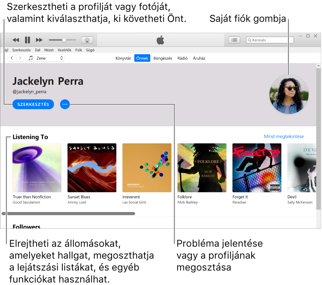322x285 pixels.
Task: Click the Jimmy Loot artist name
Action: tap(77, 202)
